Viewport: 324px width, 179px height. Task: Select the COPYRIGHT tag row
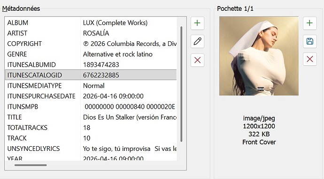[91, 44]
